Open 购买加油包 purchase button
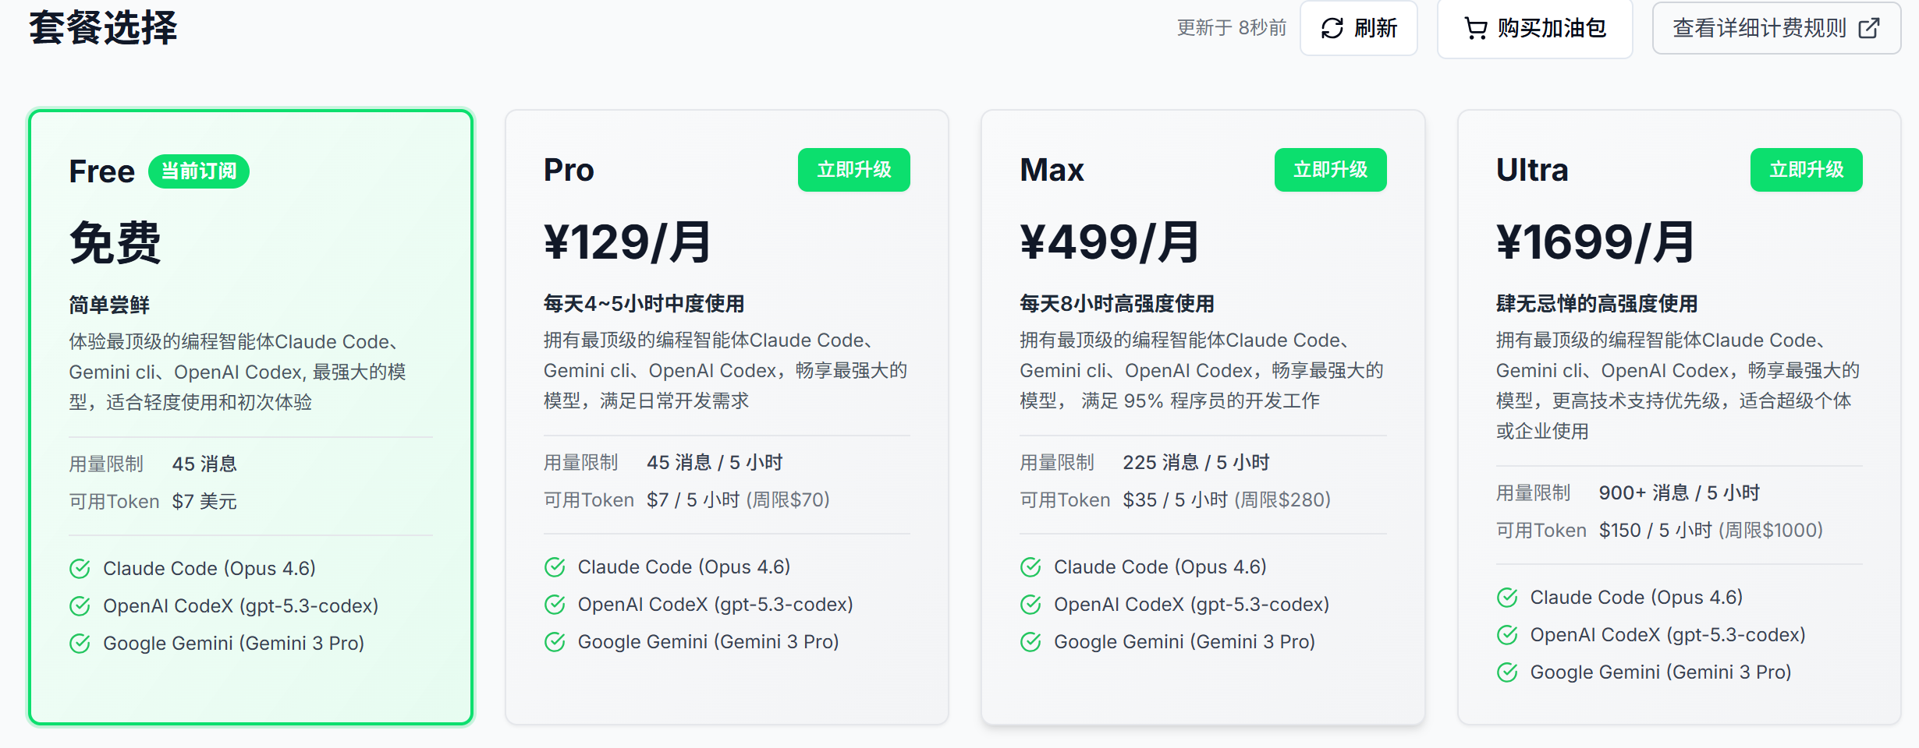 point(1534,29)
